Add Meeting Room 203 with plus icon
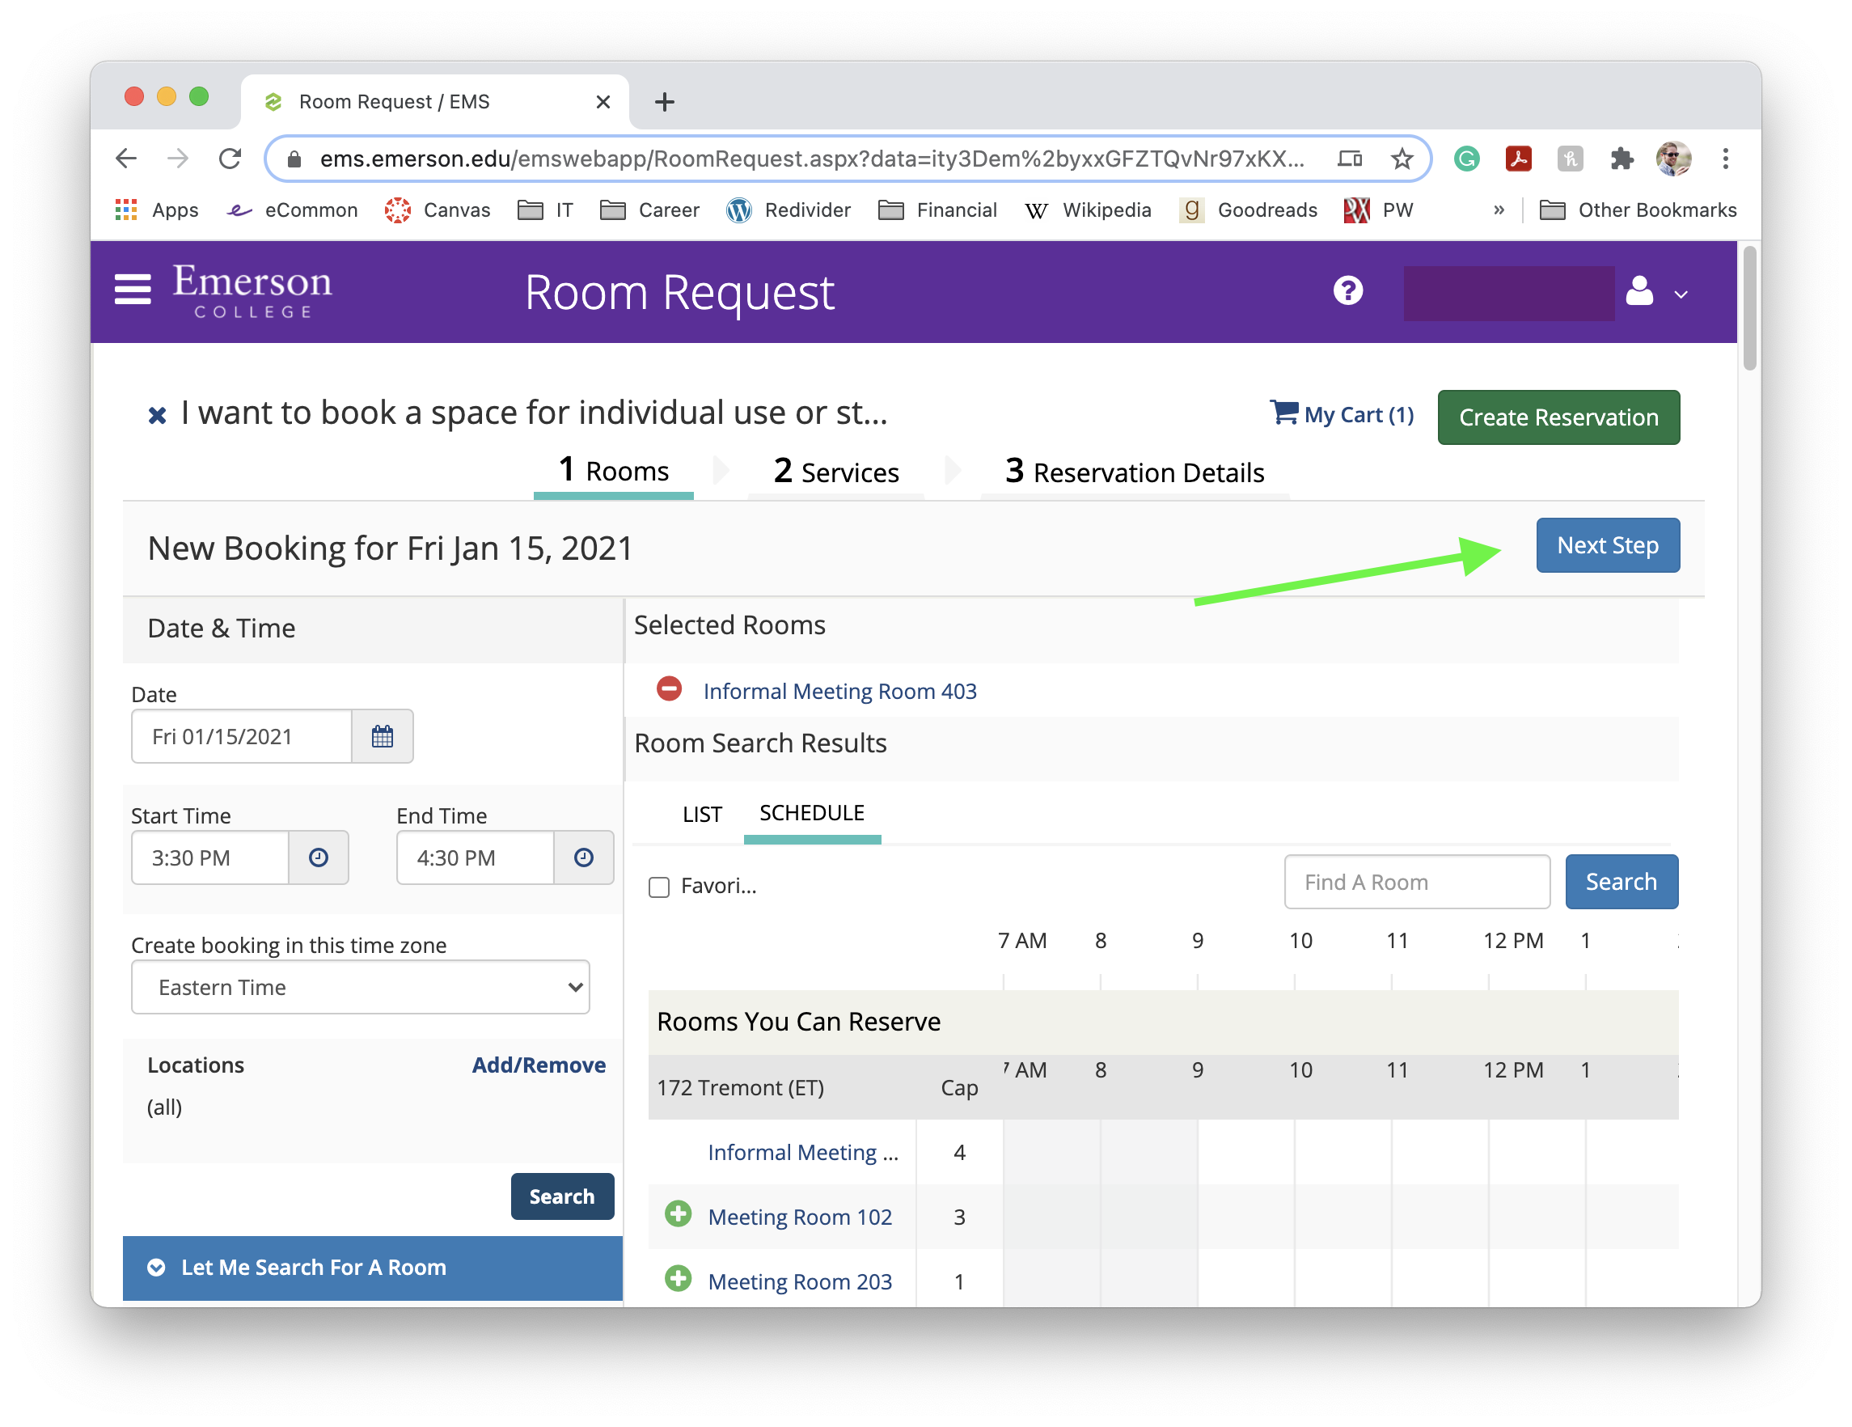This screenshot has width=1852, height=1427. [678, 1280]
